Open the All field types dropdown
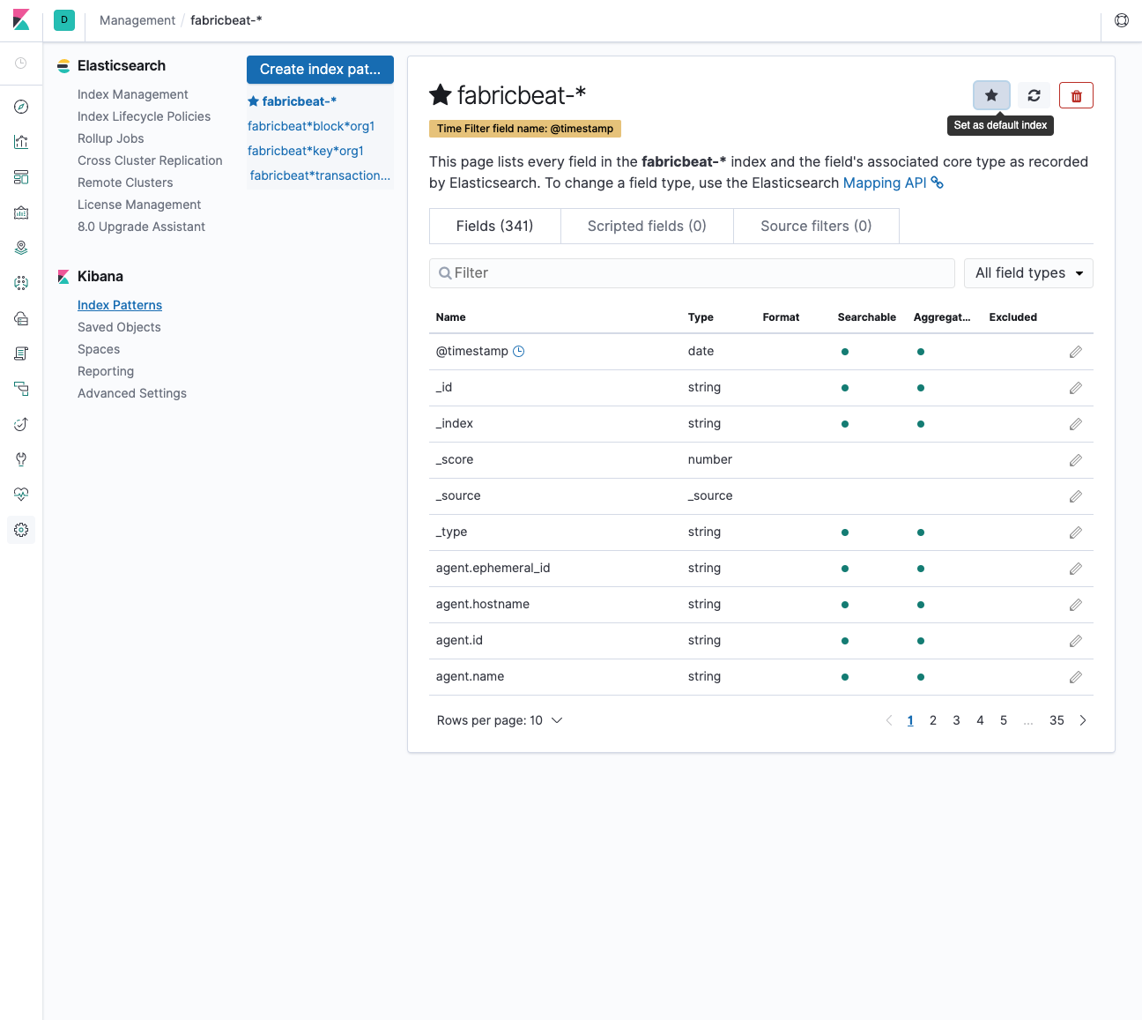 [x=1028, y=273]
